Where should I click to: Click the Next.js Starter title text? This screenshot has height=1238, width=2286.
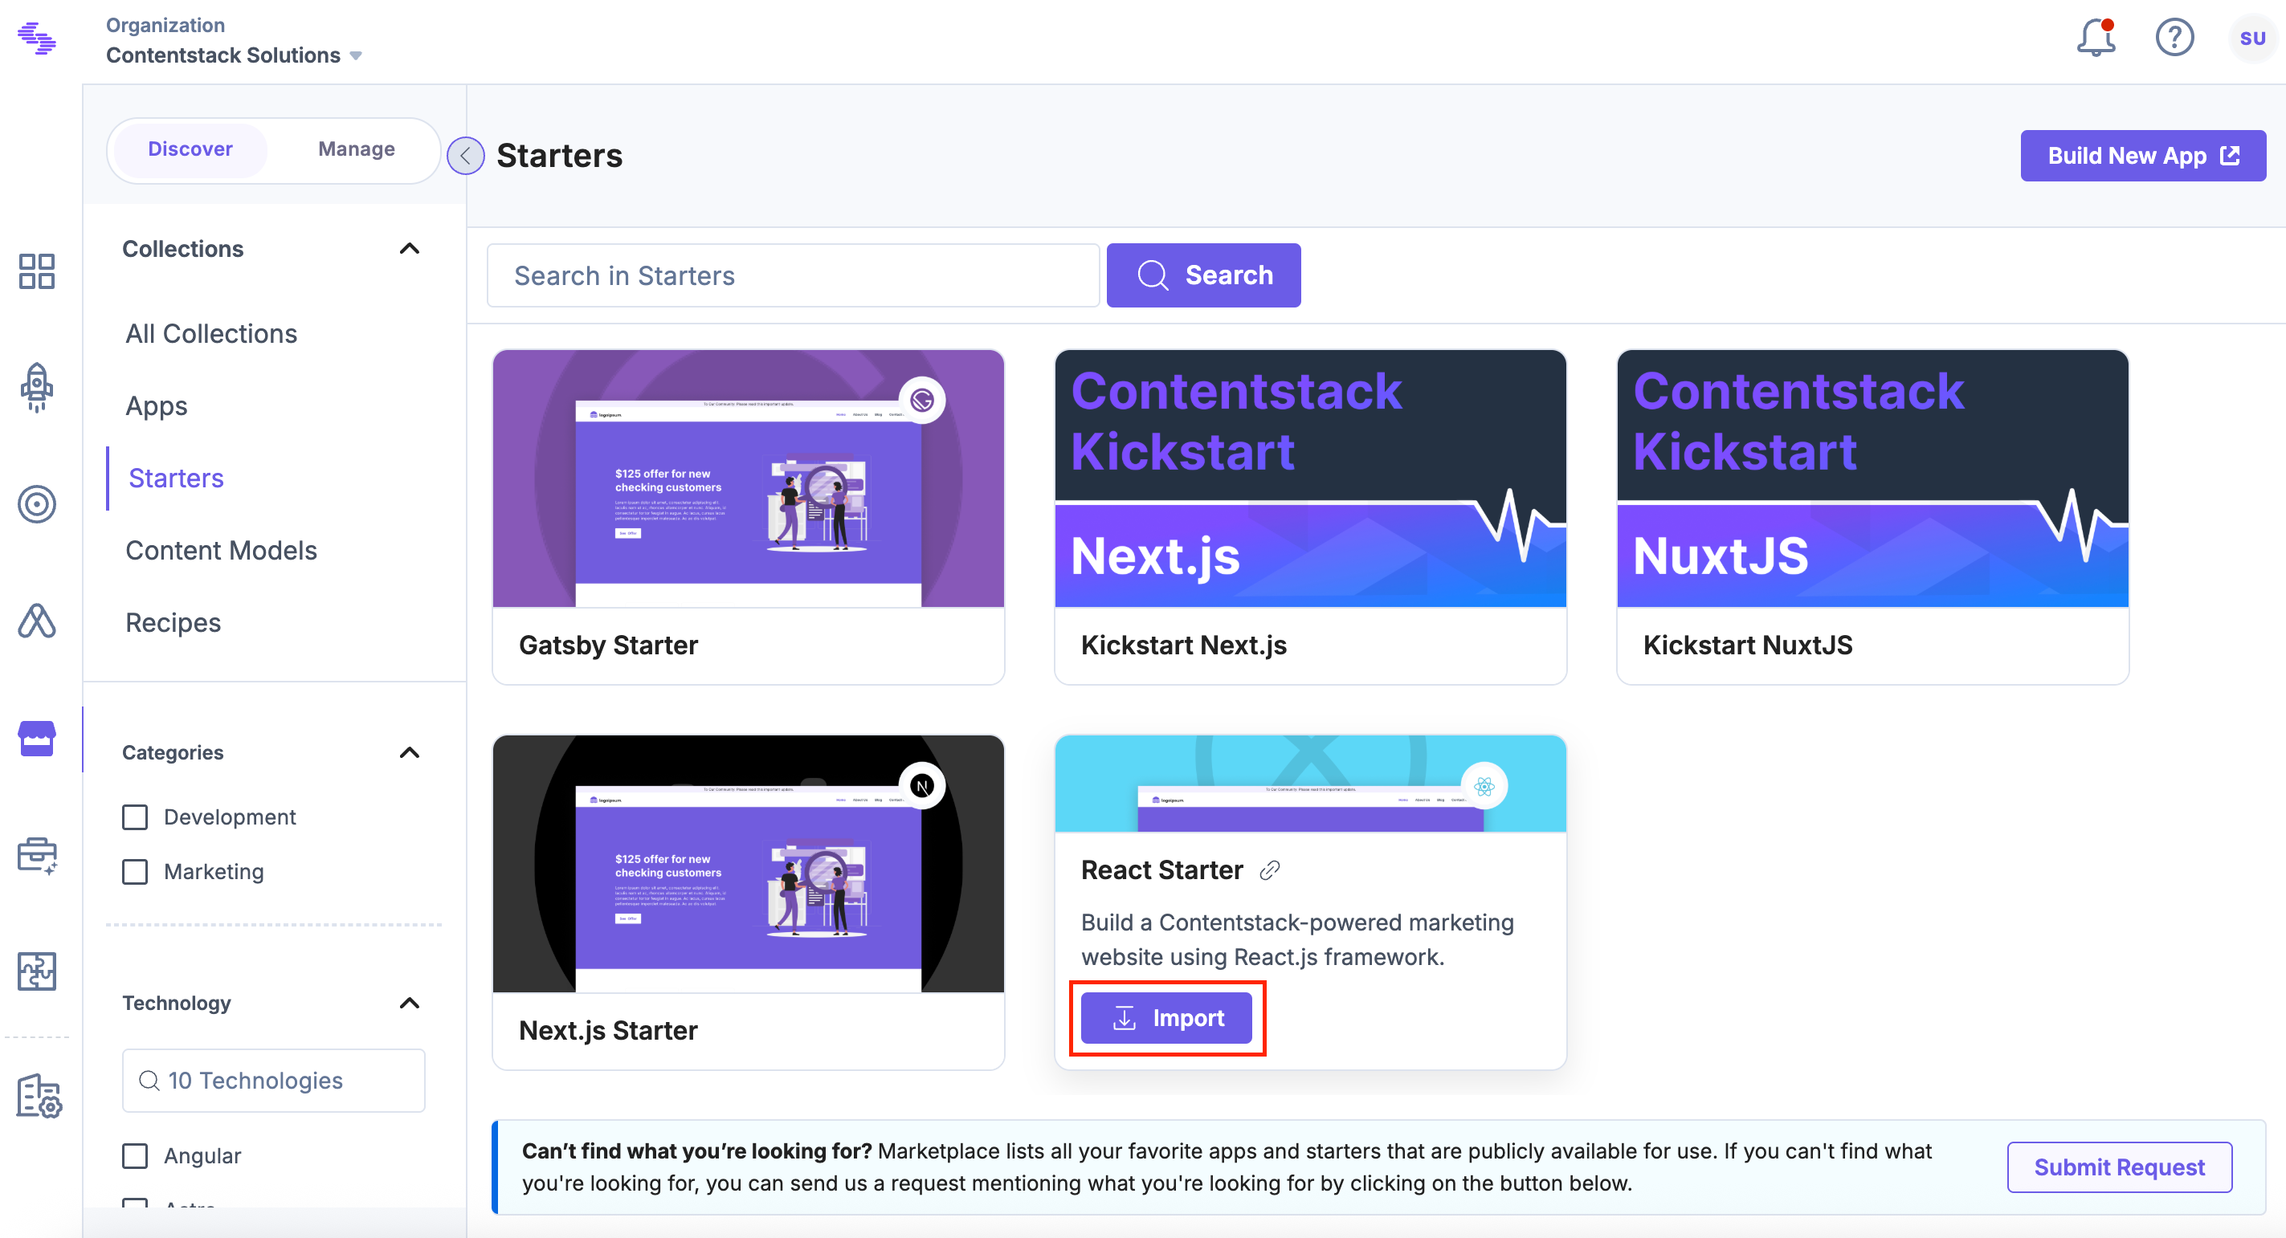(x=608, y=1031)
